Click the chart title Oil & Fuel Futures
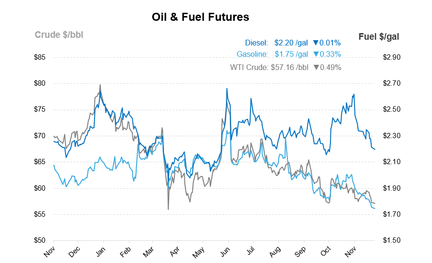The image size is (432, 263). click(x=200, y=18)
